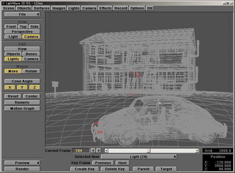Screen dimensions: 235x173
Task: Click the frame slider thumb
Action: pos(148,151)
